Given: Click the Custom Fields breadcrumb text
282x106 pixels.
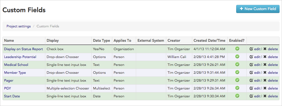Looking at the screenshot, I should (48, 26).
